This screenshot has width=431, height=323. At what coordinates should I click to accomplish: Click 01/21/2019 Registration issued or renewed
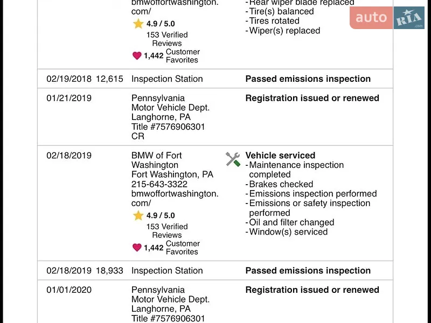312,98
